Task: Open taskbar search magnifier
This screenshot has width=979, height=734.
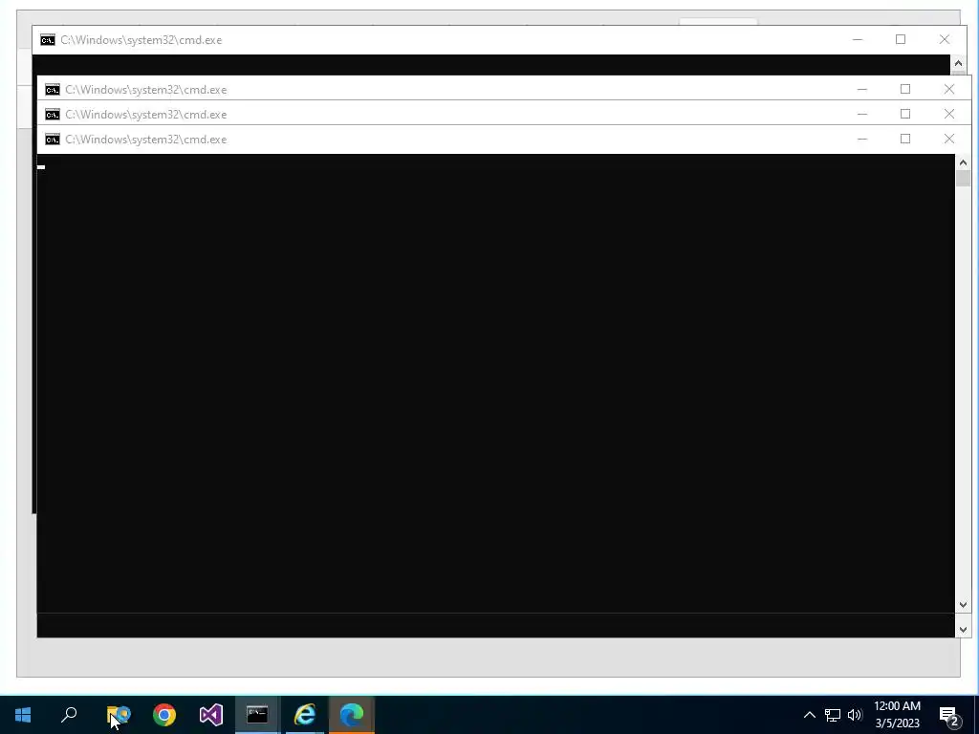Action: (69, 715)
